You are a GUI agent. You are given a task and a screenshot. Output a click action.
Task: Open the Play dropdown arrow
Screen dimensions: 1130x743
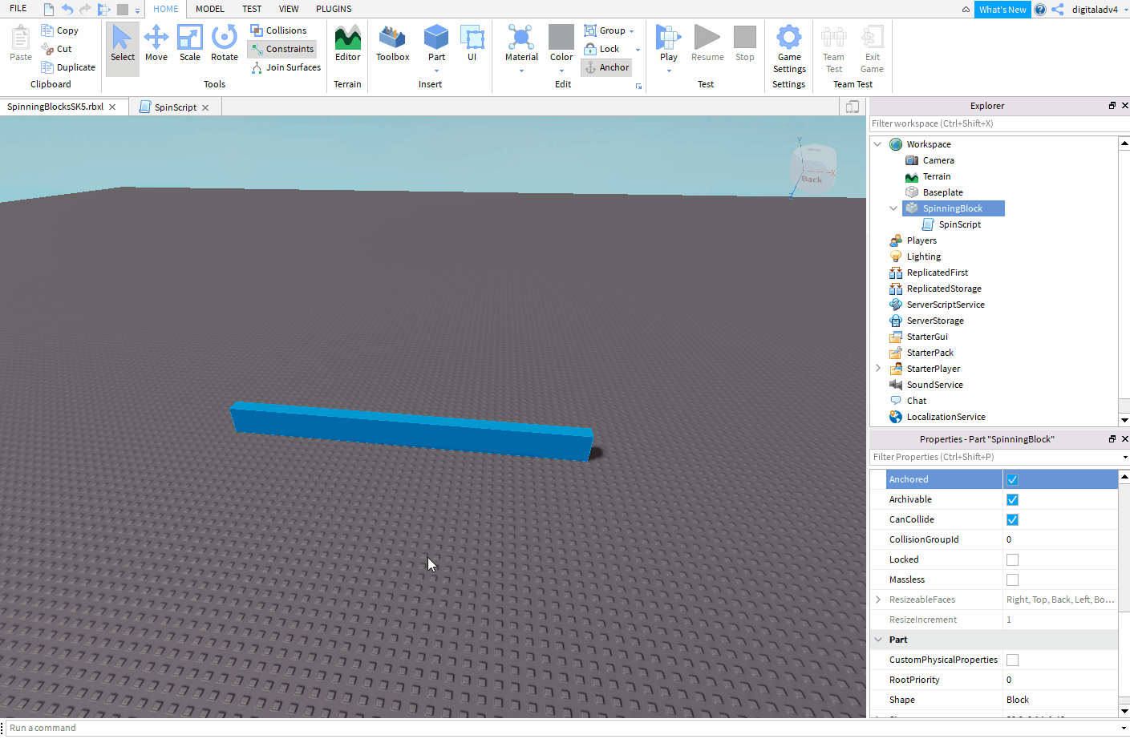[x=668, y=71]
